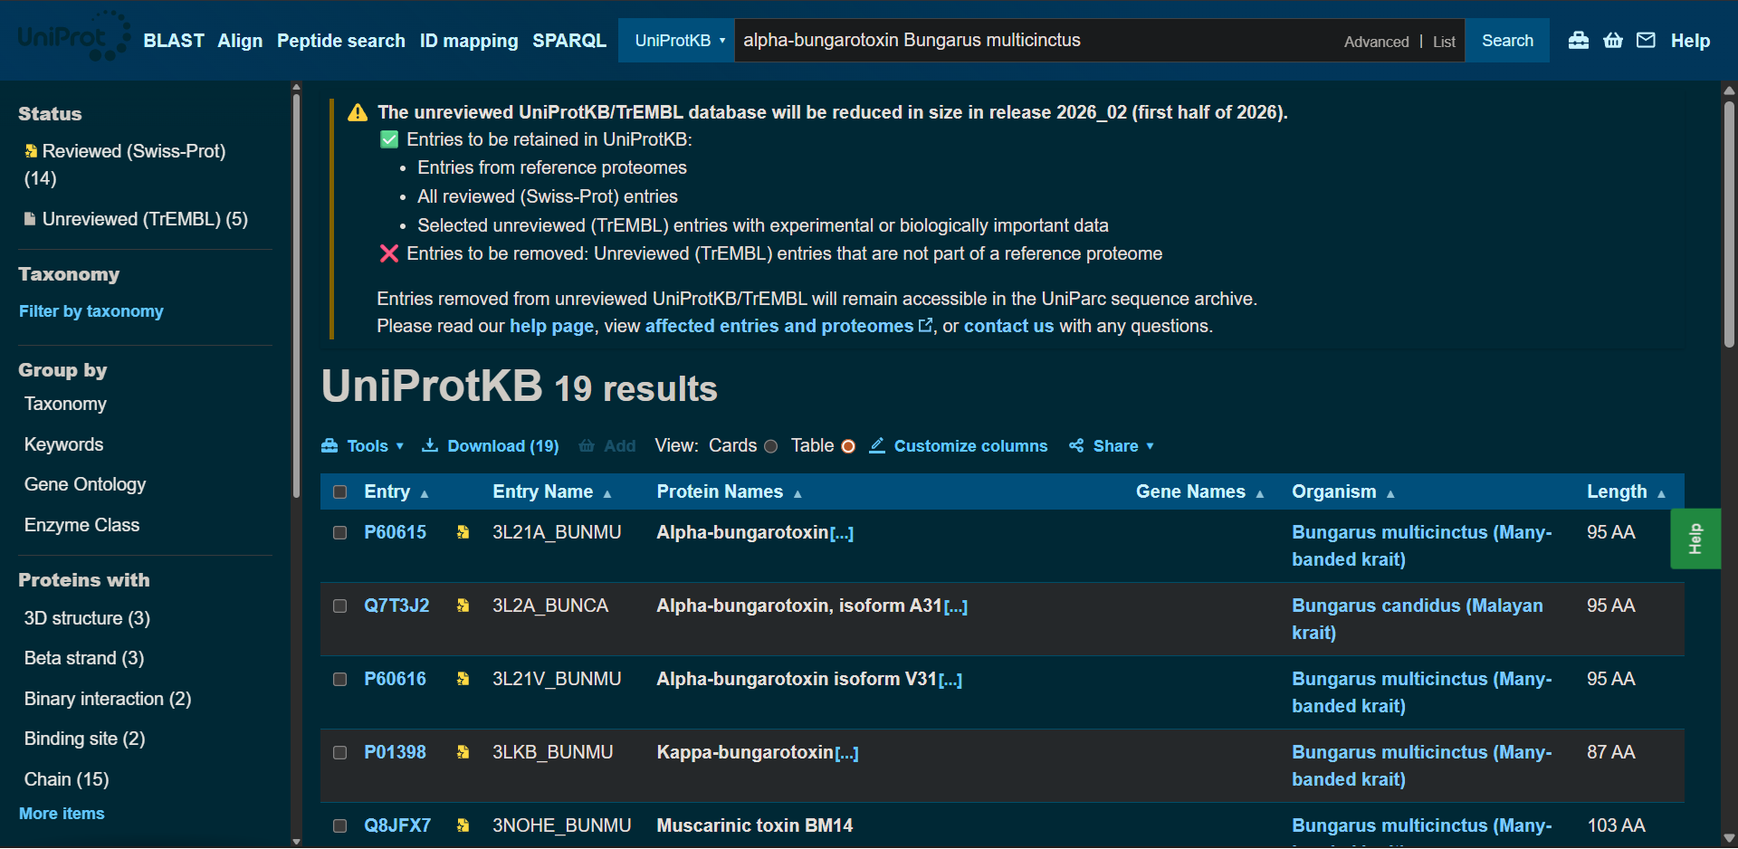Sort by Length column arrow
This screenshot has width=1738, height=849.
click(1661, 493)
